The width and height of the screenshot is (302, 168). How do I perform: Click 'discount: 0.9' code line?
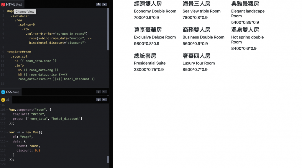28,151
